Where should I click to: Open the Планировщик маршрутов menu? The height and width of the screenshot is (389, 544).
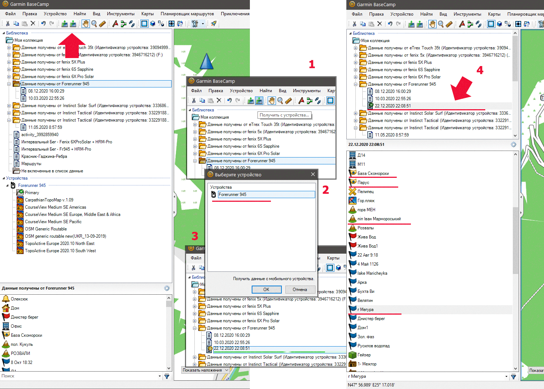pos(187,14)
